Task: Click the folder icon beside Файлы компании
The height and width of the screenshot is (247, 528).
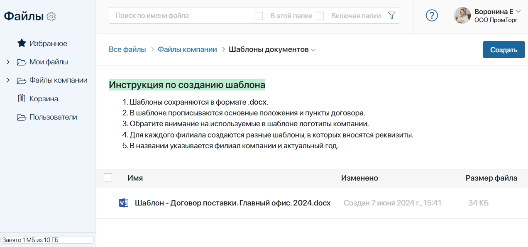Action: coord(22,81)
